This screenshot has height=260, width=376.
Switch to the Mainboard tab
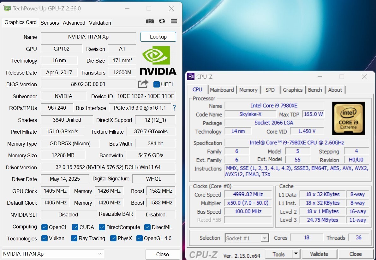pos(222,90)
